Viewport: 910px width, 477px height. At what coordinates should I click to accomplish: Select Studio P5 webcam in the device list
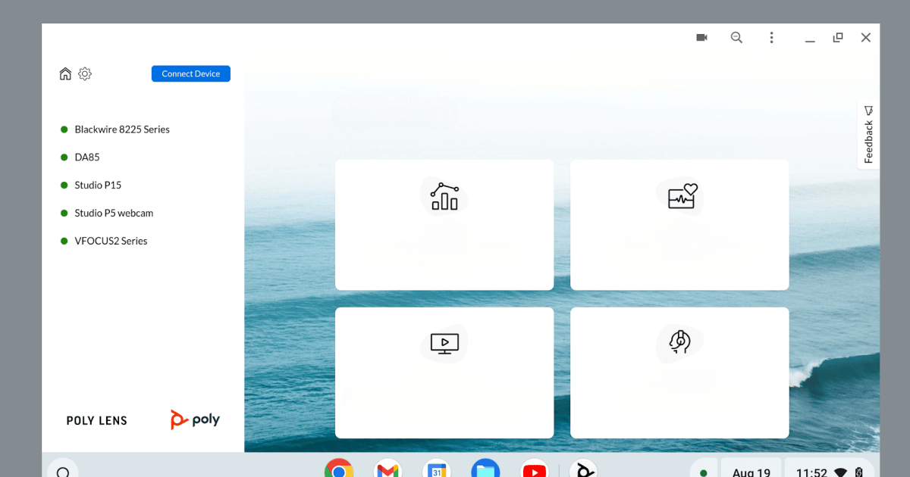pos(113,213)
